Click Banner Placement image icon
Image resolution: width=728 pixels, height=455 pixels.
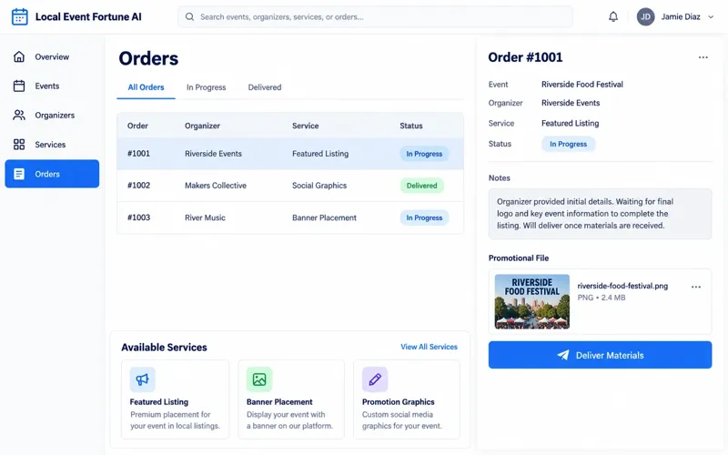click(x=259, y=379)
